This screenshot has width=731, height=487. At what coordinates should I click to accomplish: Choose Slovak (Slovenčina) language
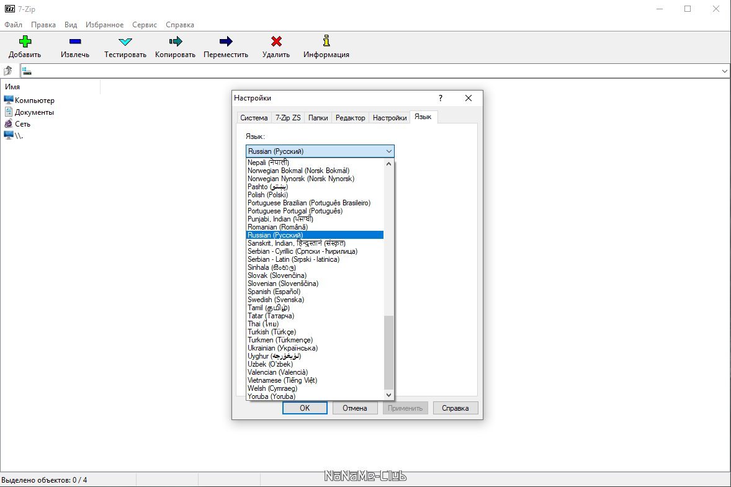click(x=315, y=275)
